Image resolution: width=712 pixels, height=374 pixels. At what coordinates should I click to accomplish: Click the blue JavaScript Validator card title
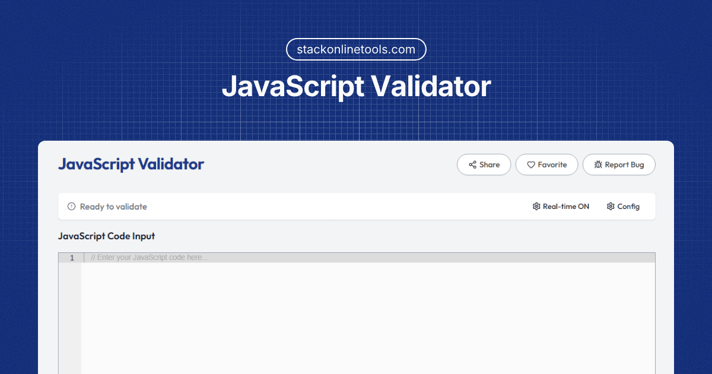point(131,164)
